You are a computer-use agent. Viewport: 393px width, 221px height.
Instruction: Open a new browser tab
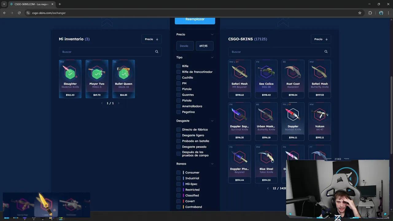click(x=60, y=4)
